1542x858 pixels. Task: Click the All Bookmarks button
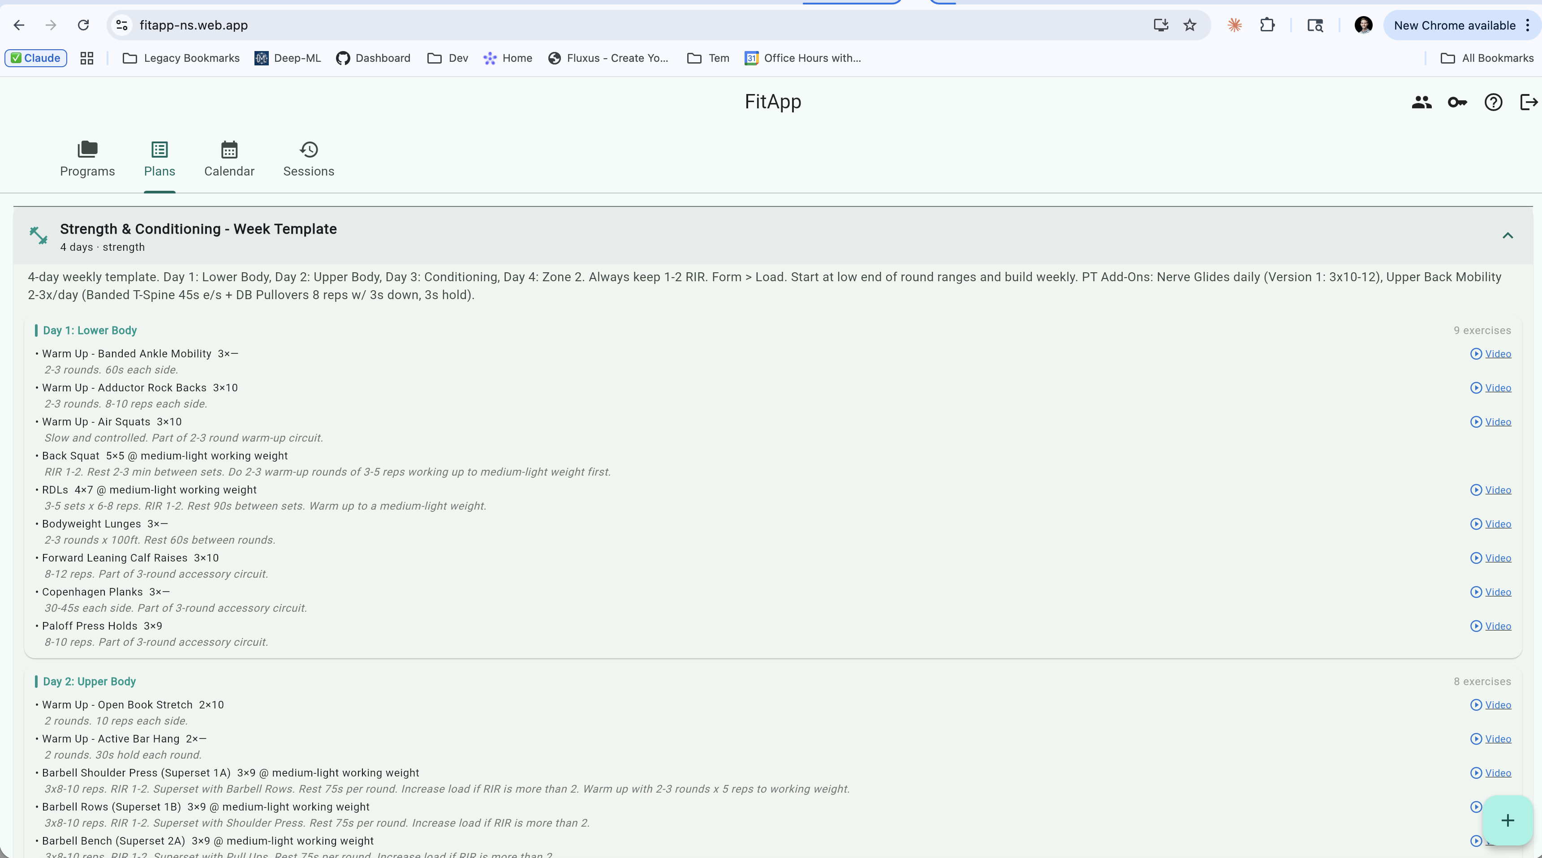[x=1487, y=58]
